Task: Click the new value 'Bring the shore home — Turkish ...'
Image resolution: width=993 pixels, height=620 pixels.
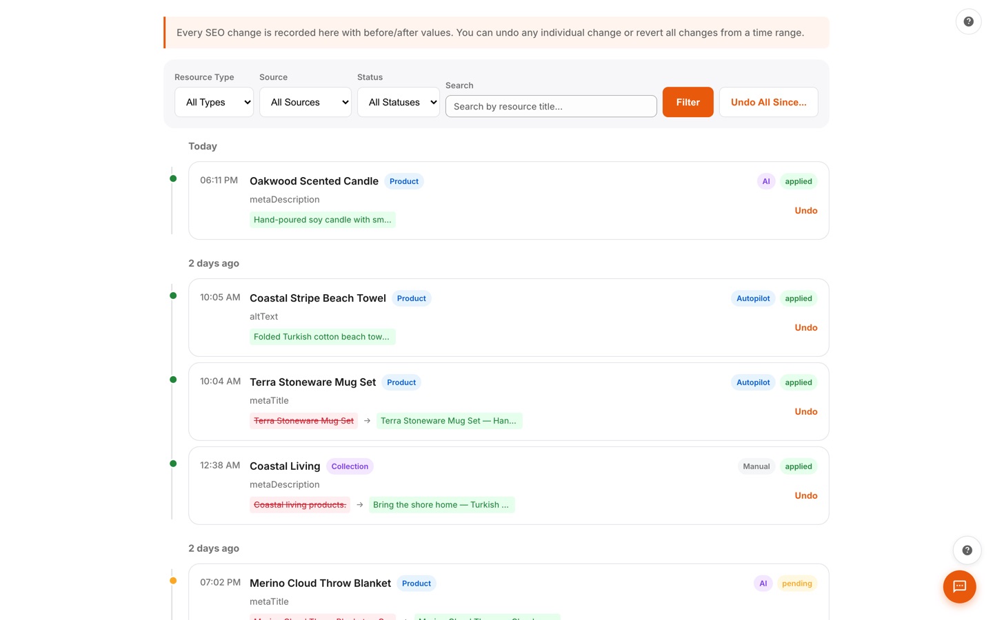Action: pyautogui.click(x=441, y=505)
